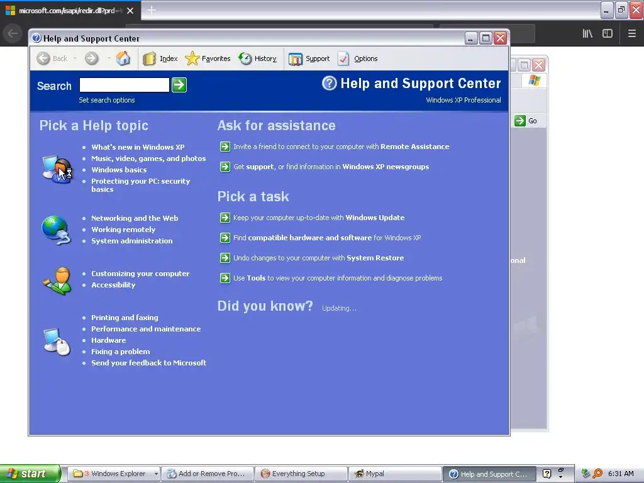Open Printing and faxing topic
This screenshot has width=644, height=483.
click(125, 318)
